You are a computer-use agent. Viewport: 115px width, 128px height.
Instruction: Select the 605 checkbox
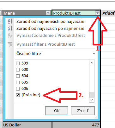pos(18,82)
